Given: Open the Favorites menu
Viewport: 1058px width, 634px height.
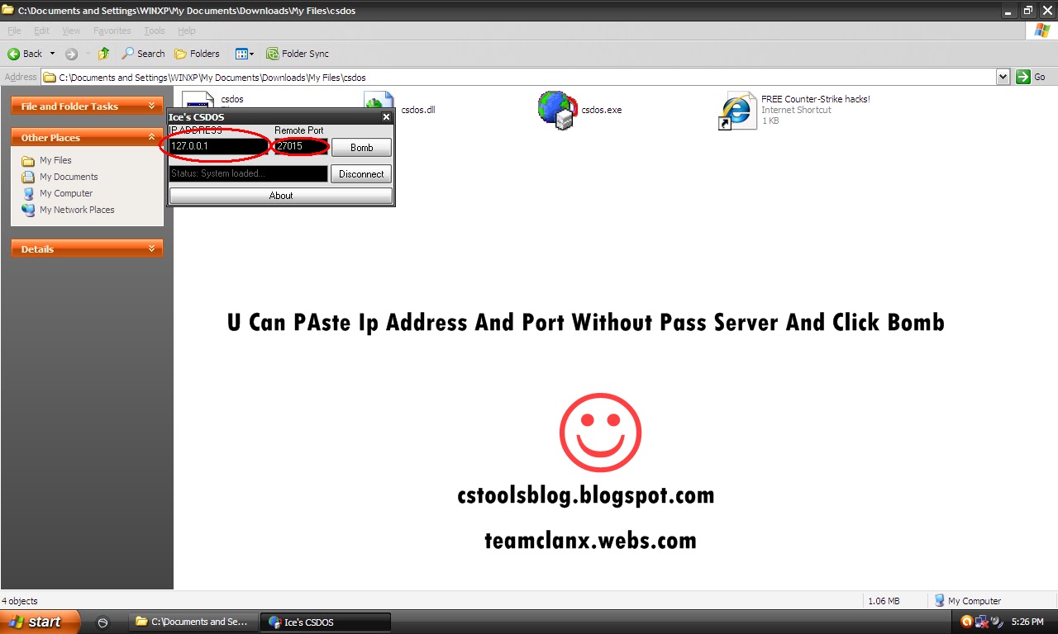Looking at the screenshot, I should 112,31.
